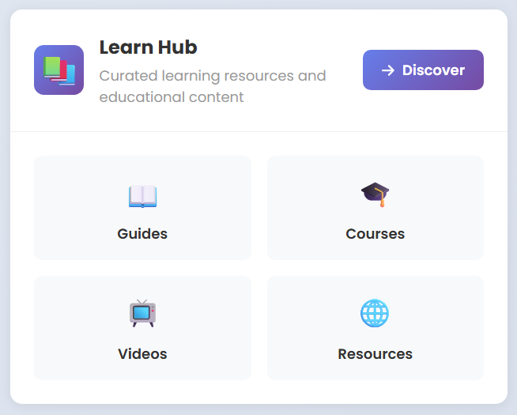Open the Videos card
This screenshot has height=415, width=517.
click(x=142, y=328)
